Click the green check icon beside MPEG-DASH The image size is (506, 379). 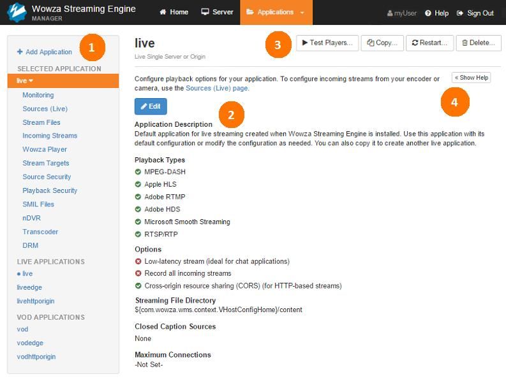click(x=138, y=172)
